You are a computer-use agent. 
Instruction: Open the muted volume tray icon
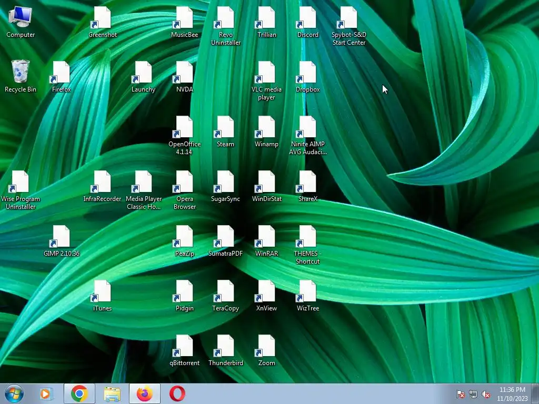(x=486, y=394)
